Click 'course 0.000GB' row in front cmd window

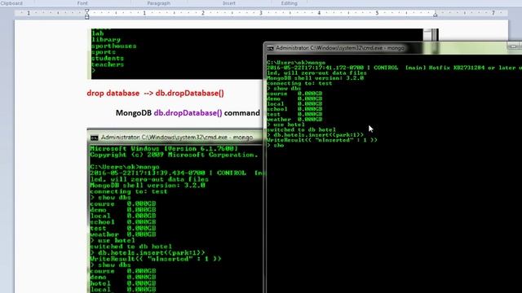(294, 94)
